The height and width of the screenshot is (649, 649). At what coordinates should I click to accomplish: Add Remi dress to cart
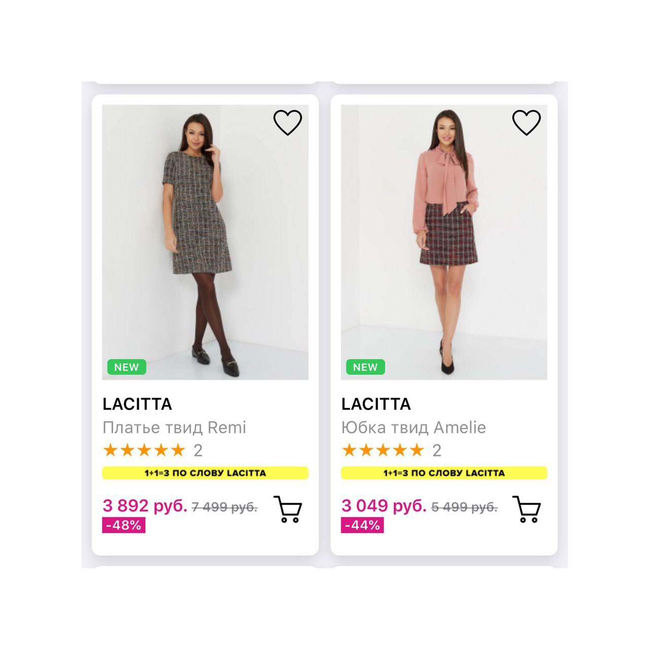pyautogui.click(x=288, y=509)
